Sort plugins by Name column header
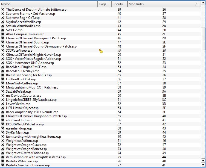206x168 pixels. tap(49, 4)
